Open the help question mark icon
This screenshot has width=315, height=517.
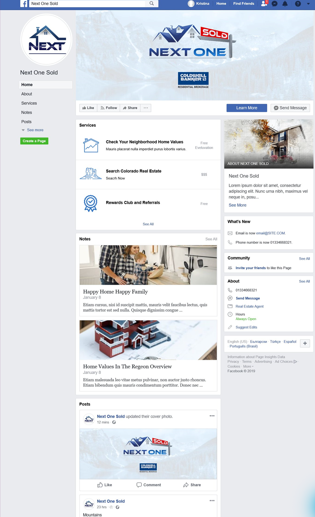point(298,4)
